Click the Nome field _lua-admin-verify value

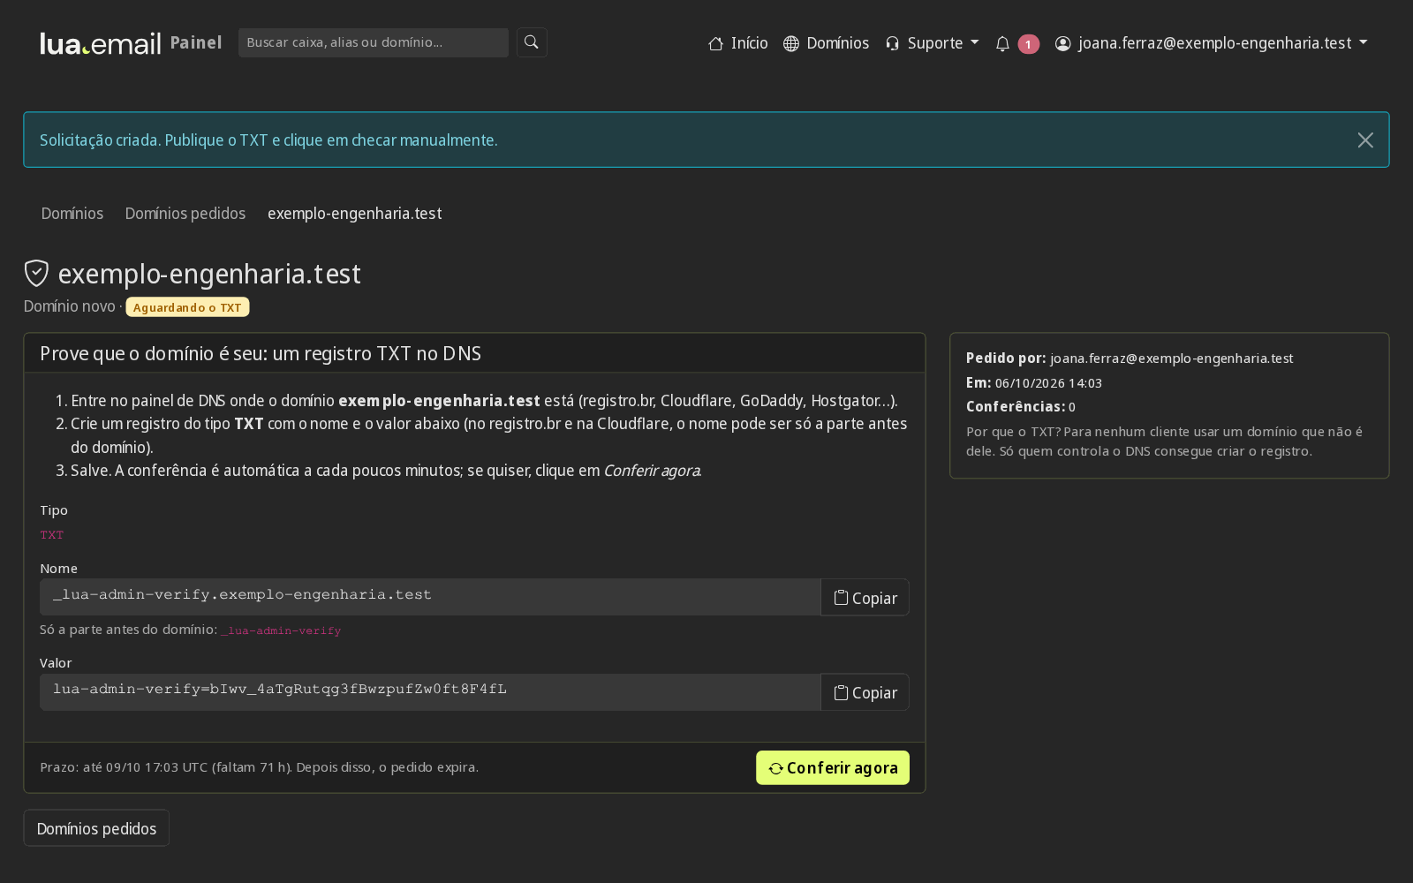[430, 597]
